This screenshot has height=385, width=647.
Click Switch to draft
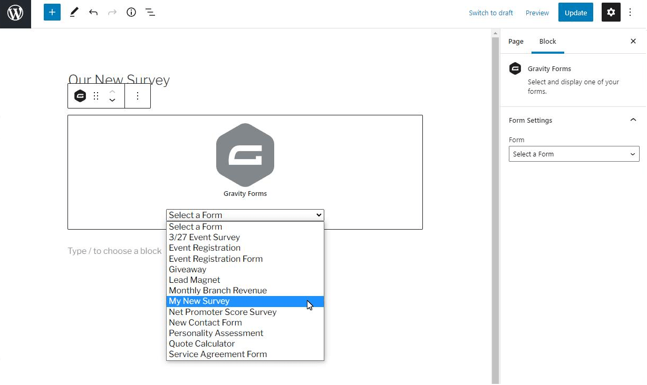491,13
